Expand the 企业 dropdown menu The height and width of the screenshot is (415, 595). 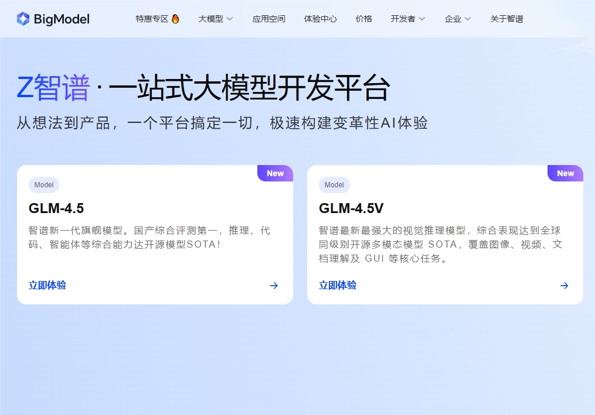(x=457, y=19)
